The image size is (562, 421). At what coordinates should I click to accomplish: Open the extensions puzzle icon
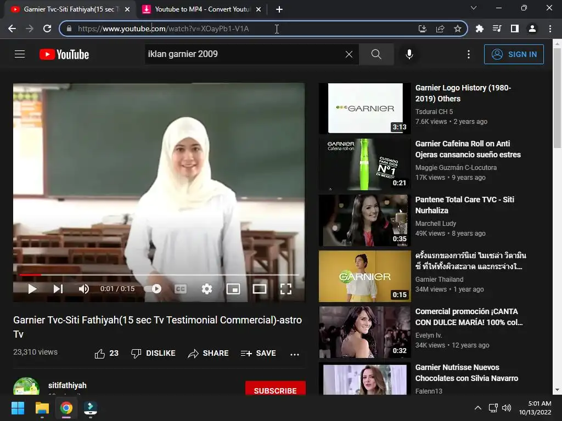479,29
